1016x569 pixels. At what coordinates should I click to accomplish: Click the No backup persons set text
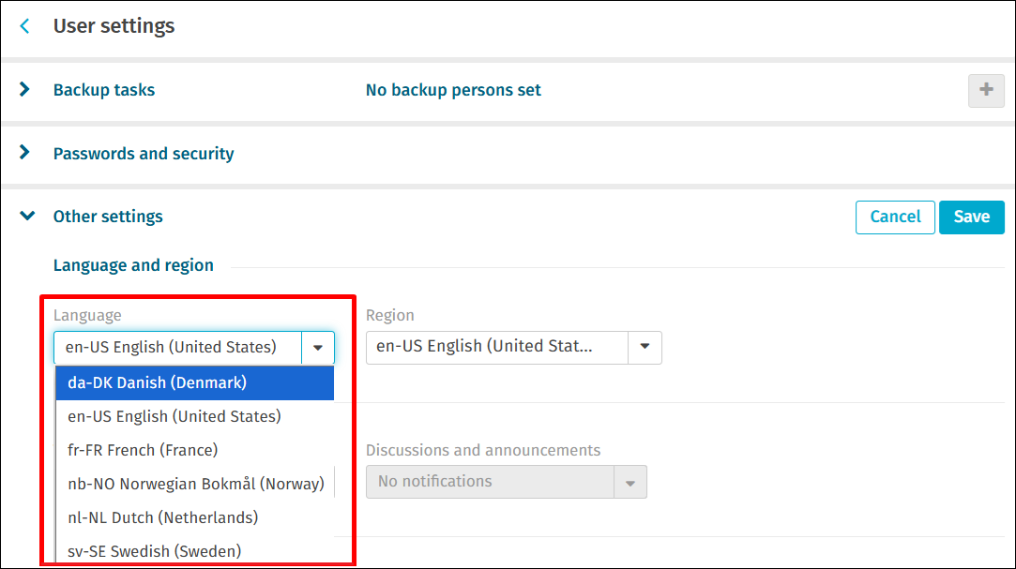453,90
